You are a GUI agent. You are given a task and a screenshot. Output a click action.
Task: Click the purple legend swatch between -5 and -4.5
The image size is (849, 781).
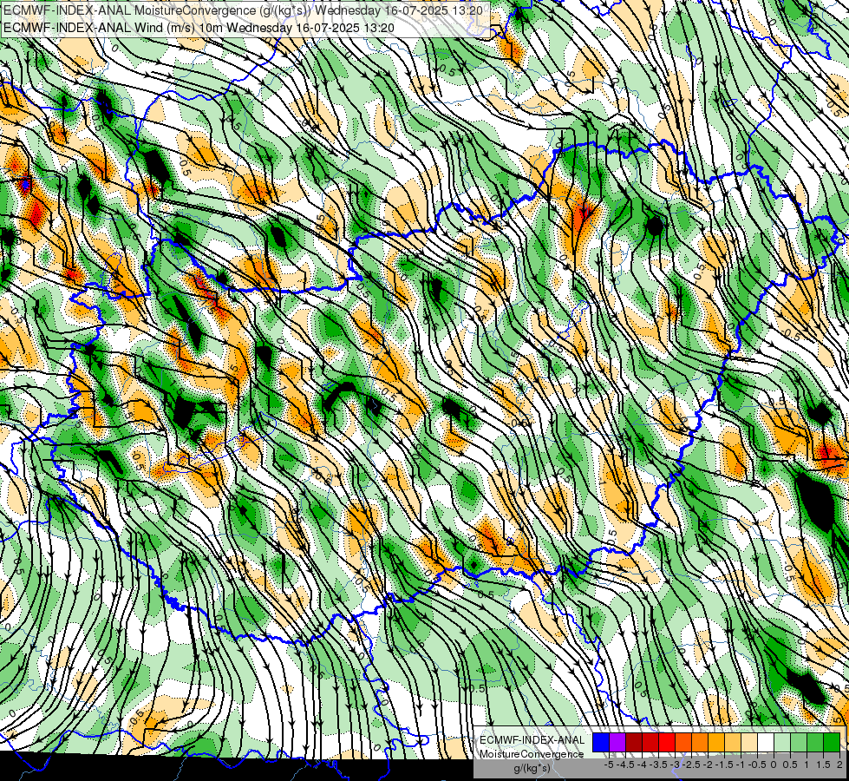[x=617, y=743]
